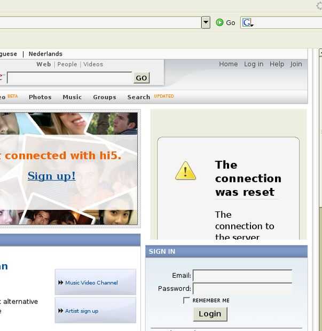Screen dimensions: 322x331
Task: Click the Log in link in header
Action: coord(254,64)
